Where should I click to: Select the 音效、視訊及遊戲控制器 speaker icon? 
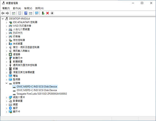coord(10,47)
